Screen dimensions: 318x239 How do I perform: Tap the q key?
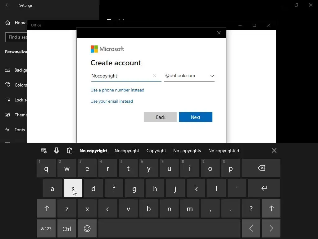tap(46, 168)
